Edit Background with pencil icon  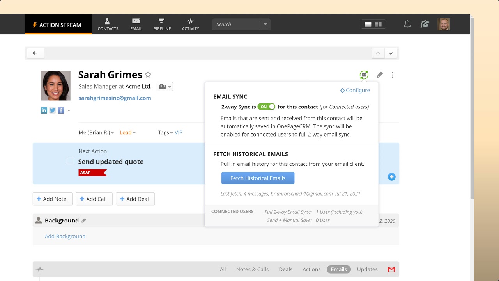click(83, 221)
